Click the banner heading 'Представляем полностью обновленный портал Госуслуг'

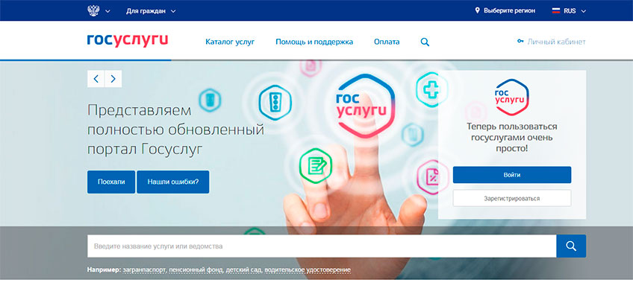175,130
